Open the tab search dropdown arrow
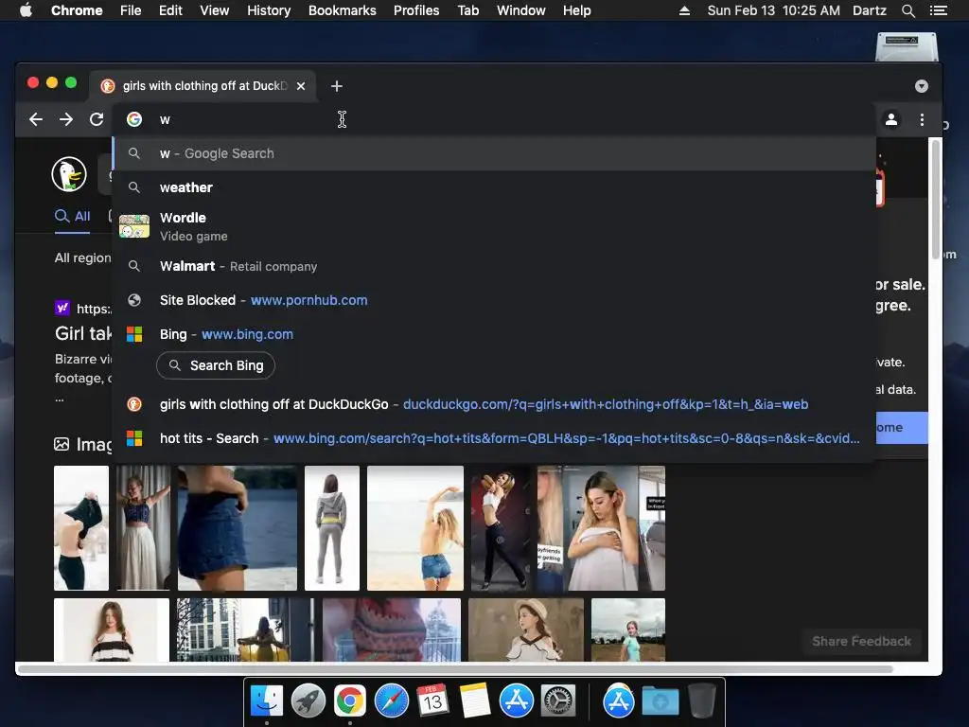The height and width of the screenshot is (727, 969). pos(922,86)
